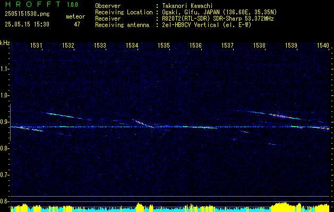The image size is (334, 212).
Task: Click the 1532 time axis marker
Action: [68, 45]
